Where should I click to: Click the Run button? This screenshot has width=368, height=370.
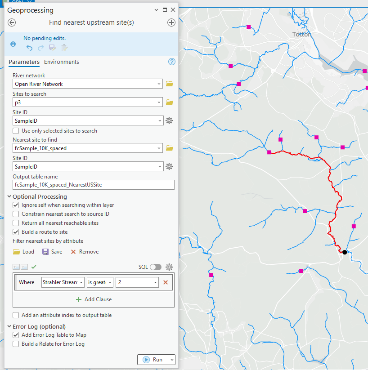pos(153,360)
